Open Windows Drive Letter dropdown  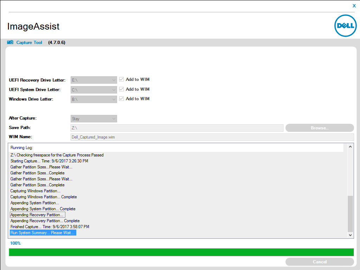pyautogui.click(x=94, y=99)
